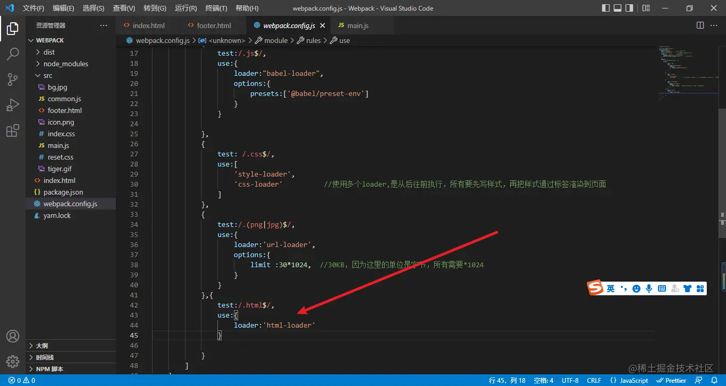
Task: Open editor more actions menu
Action: 714,25
